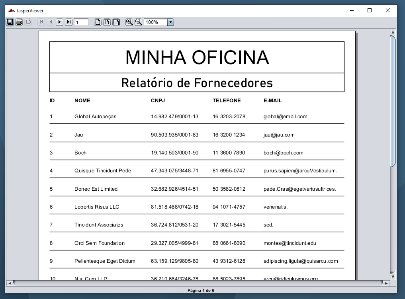Viewport: 405px width, 299px height.
Task: Click the Pellentesque Eget Dictum name
Action: 105,261
